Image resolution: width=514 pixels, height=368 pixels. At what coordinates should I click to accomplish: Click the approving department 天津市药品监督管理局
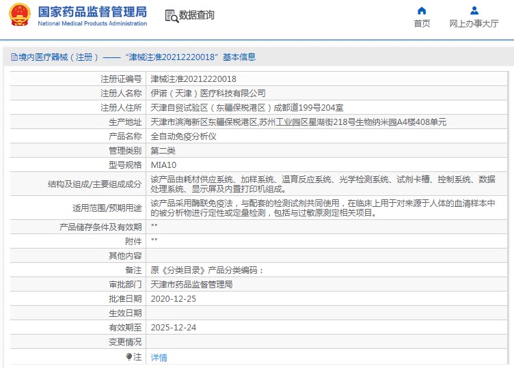pos(191,284)
